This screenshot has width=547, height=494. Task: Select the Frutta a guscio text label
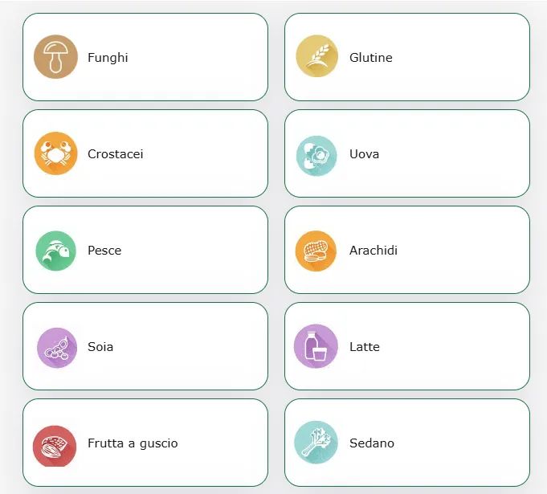coord(133,443)
